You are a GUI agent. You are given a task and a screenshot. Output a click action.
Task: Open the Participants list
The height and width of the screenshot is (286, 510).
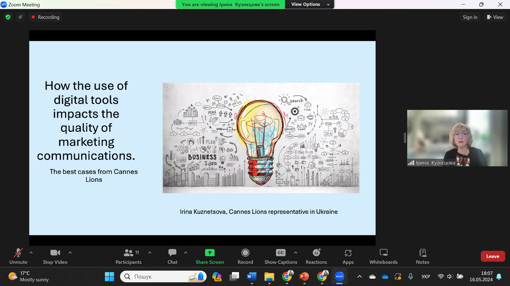[x=129, y=256]
